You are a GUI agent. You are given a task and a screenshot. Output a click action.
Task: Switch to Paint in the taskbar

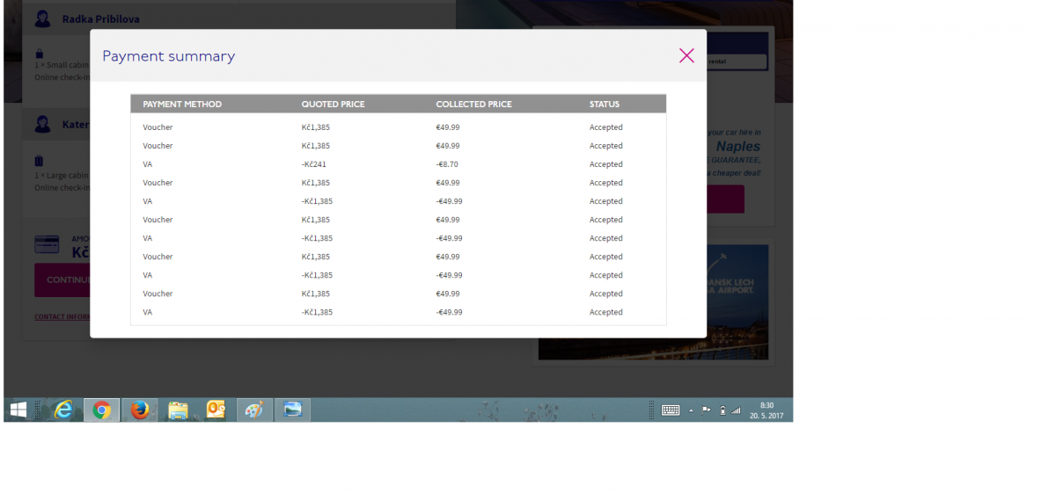(x=254, y=410)
